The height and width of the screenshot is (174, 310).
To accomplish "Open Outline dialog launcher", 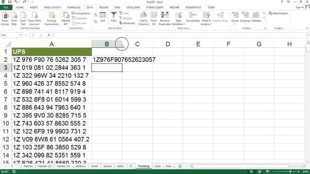I will 265,29.
